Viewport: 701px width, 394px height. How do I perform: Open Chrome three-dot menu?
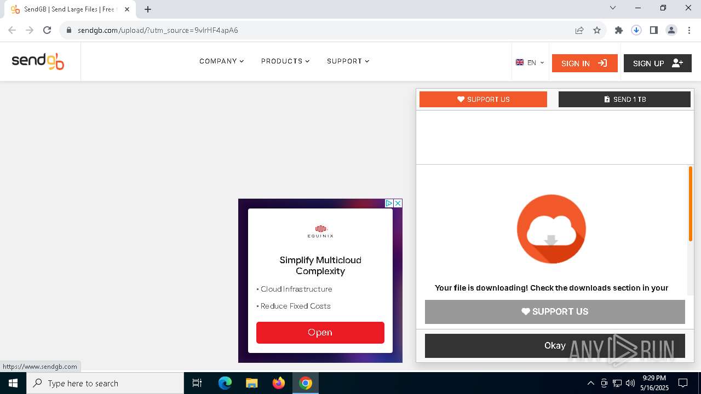point(689,30)
